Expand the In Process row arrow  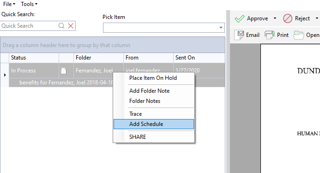point(5,75)
